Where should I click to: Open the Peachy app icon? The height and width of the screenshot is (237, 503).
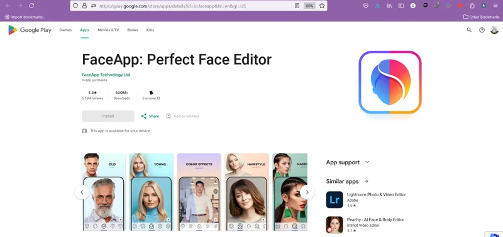click(x=334, y=225)
